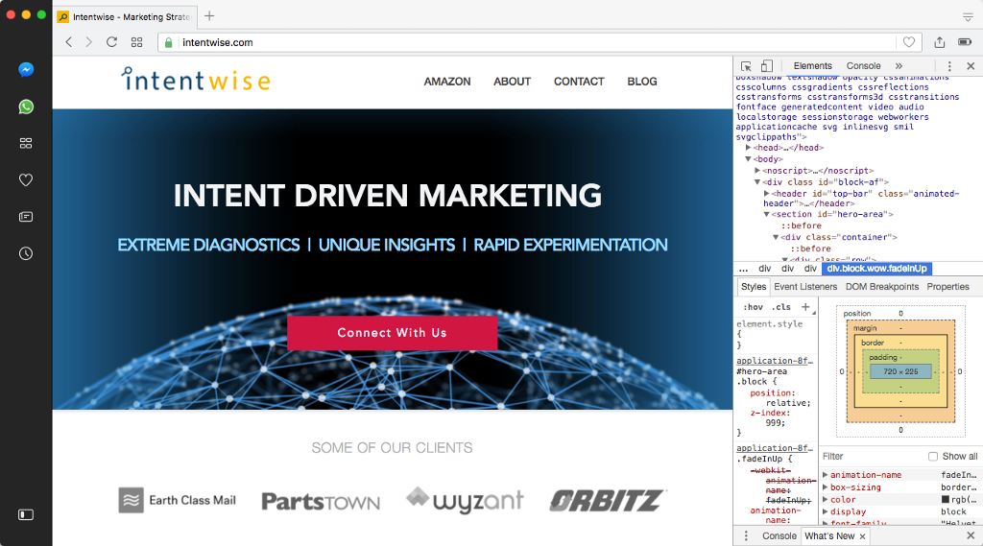This screenshot has height=546, width=983.
Task: Open the drawer's three-dot menu
Action: [x=746, y=536]
